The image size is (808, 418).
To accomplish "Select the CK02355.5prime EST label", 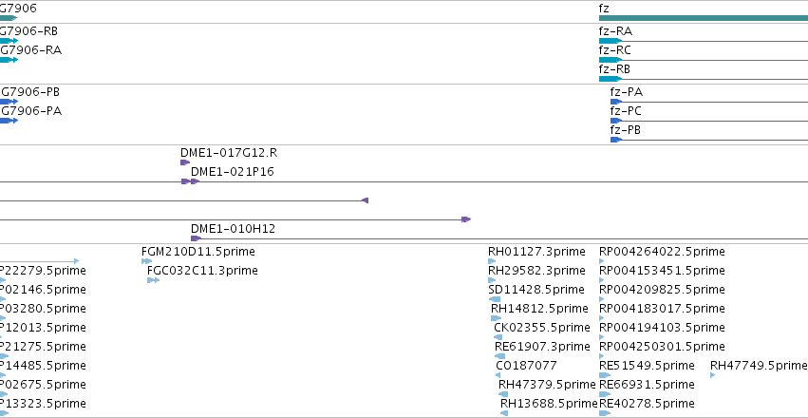I will tap(542, 328).
